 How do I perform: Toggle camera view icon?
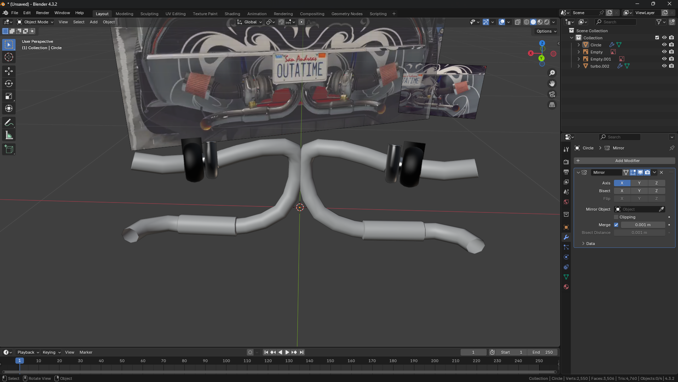[552, 94]
